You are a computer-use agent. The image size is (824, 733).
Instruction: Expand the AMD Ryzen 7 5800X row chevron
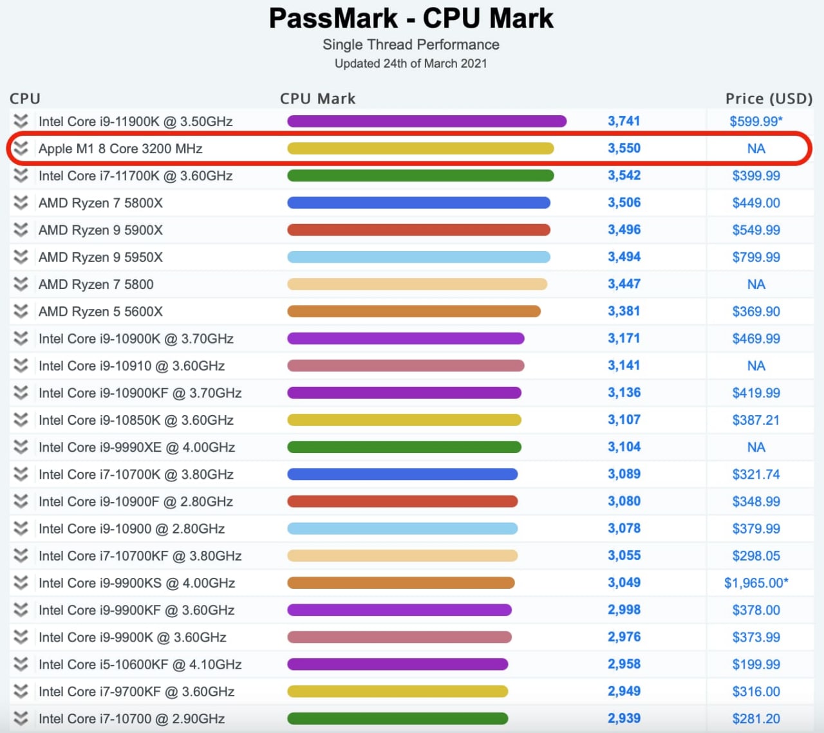coord(21,203)
